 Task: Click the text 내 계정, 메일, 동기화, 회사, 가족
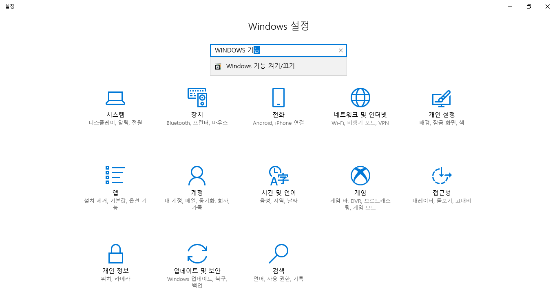pyautogui.click(x=197, y=204)
